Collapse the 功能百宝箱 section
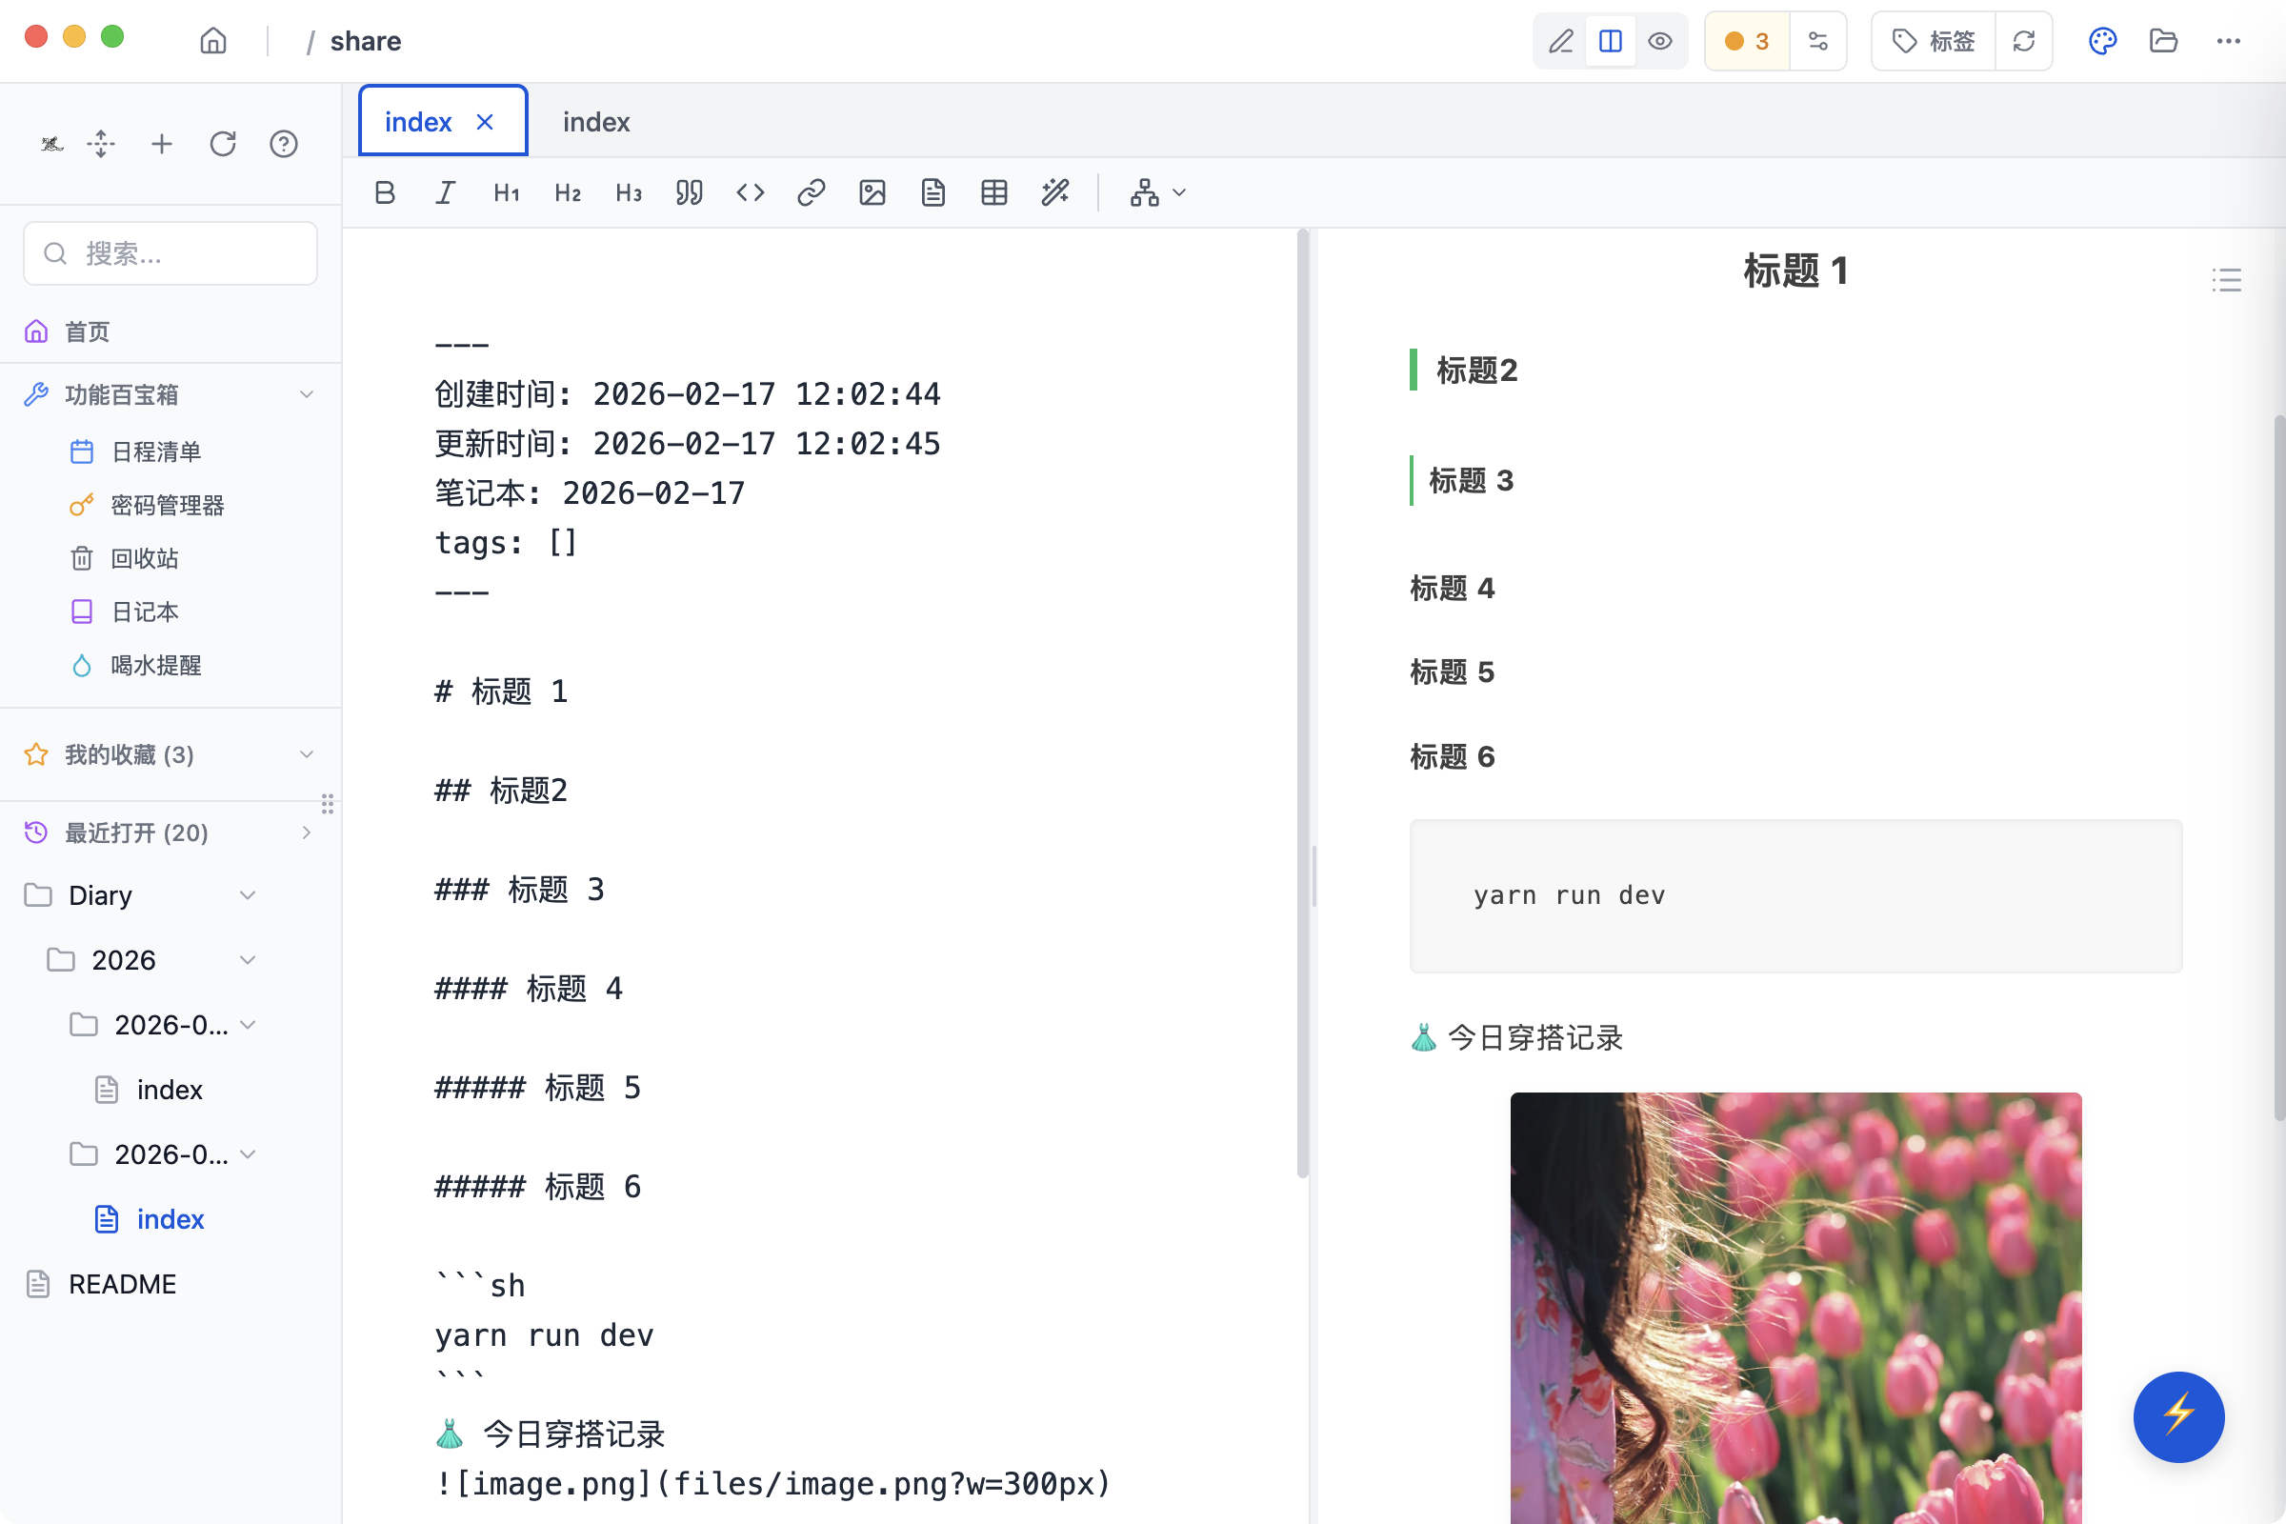Image resolution: width=2286 pixels, height=1524 pixels. click(307, 393)
